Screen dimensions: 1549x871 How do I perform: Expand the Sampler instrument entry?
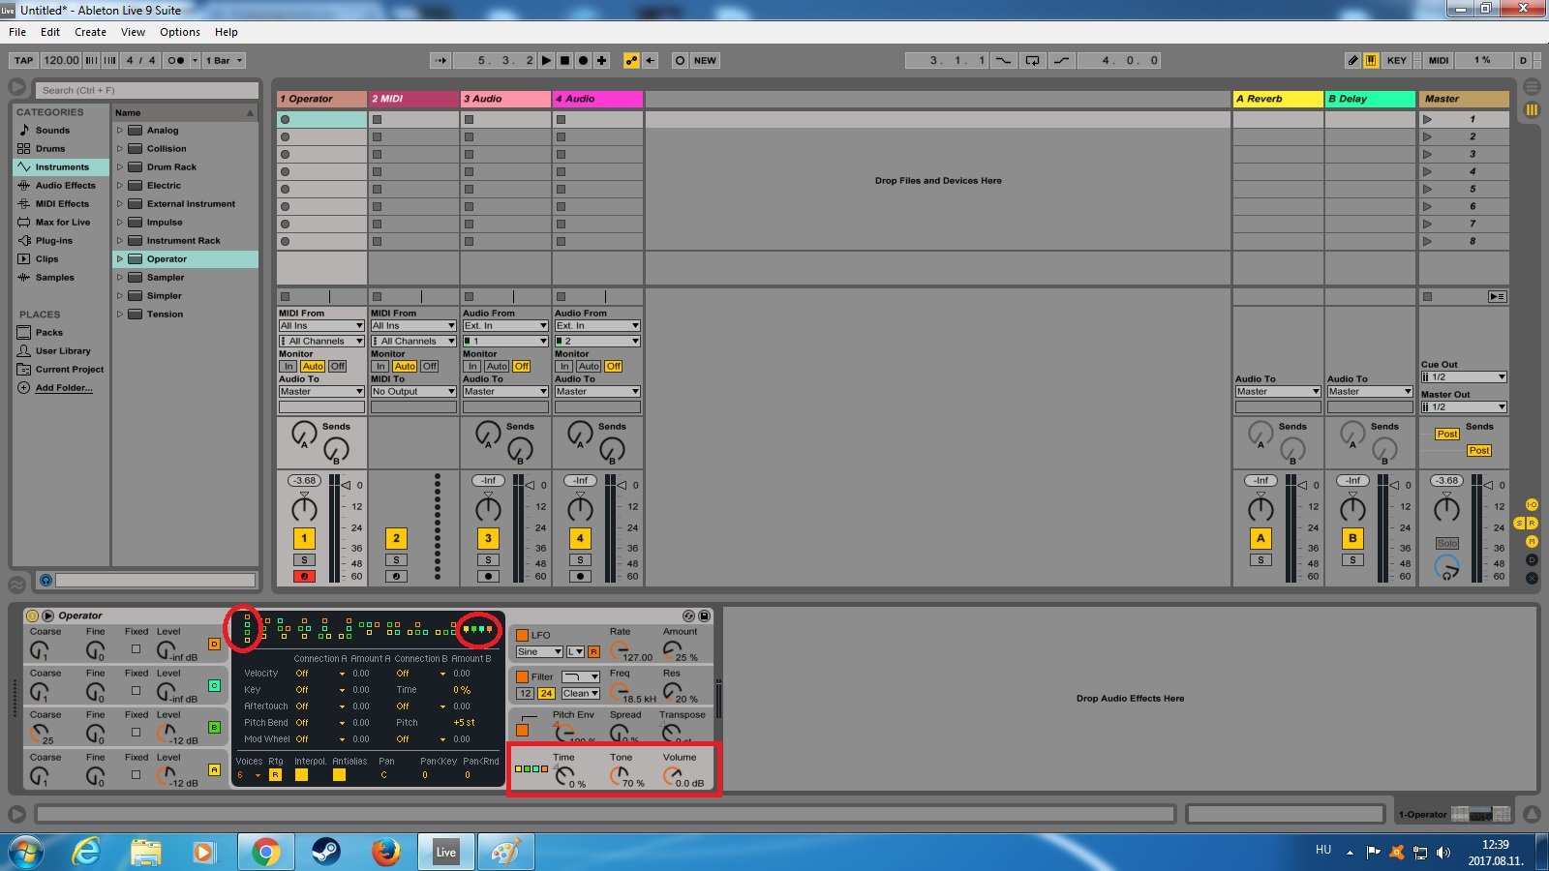(120, 278)
